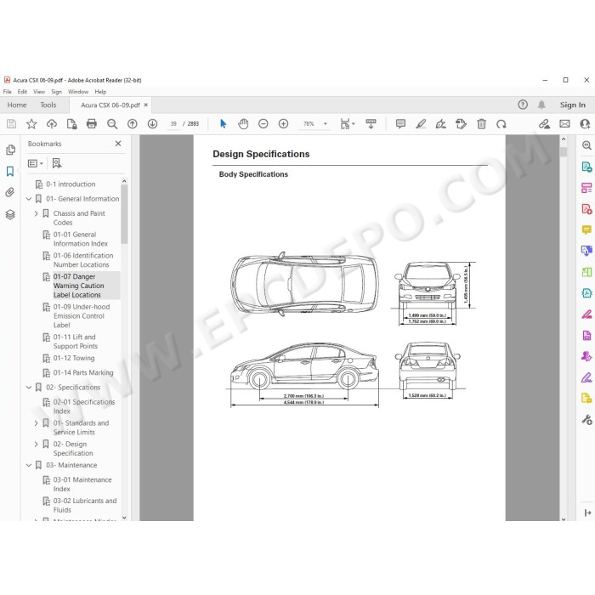Click the document vertical scrollbar thumb

(x=564, y=152)
